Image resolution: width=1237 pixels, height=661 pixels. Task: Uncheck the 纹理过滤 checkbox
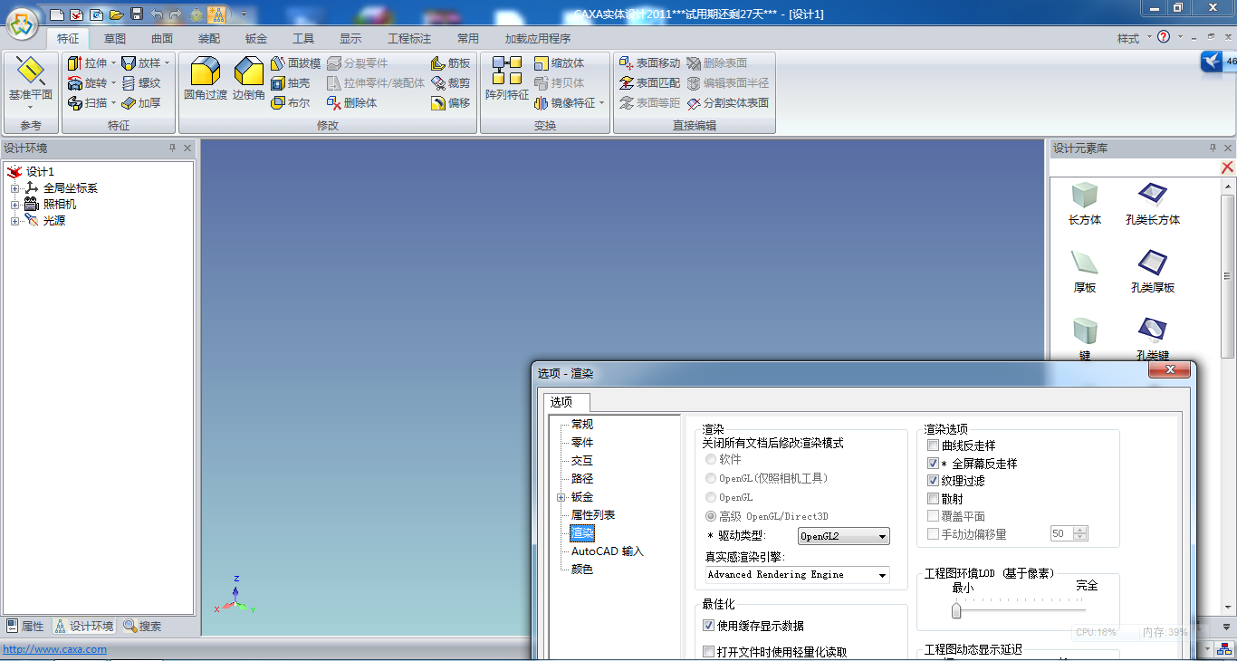point(934,481)
